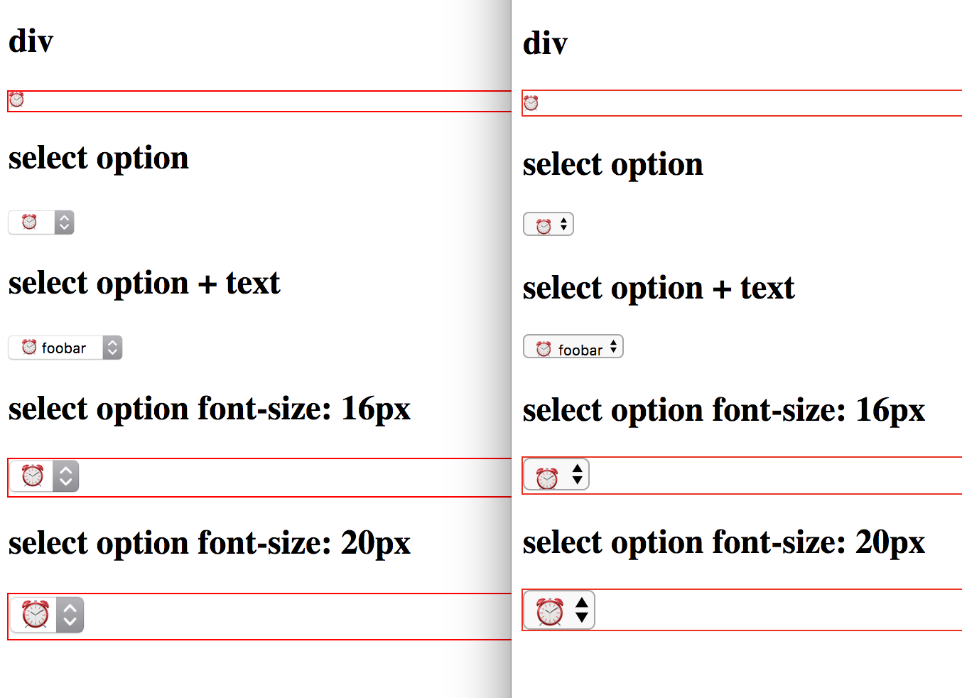Click the alarm clock emoji in left div box
Screen dimensions: 962x698
click(16, 100)
